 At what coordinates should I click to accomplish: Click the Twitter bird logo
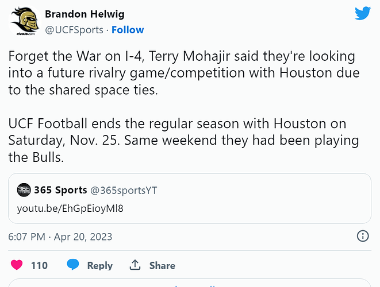(x=363, y=13)
